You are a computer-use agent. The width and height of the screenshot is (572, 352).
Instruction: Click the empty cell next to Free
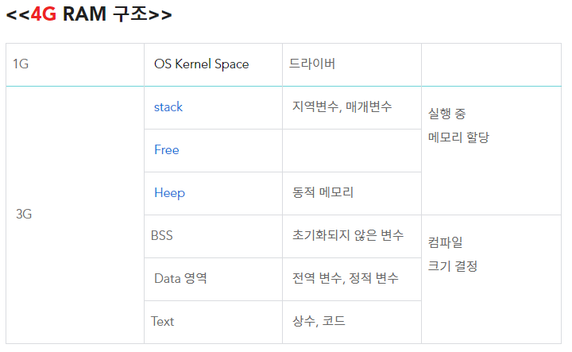pyautogui.click(x=352, y=151)
